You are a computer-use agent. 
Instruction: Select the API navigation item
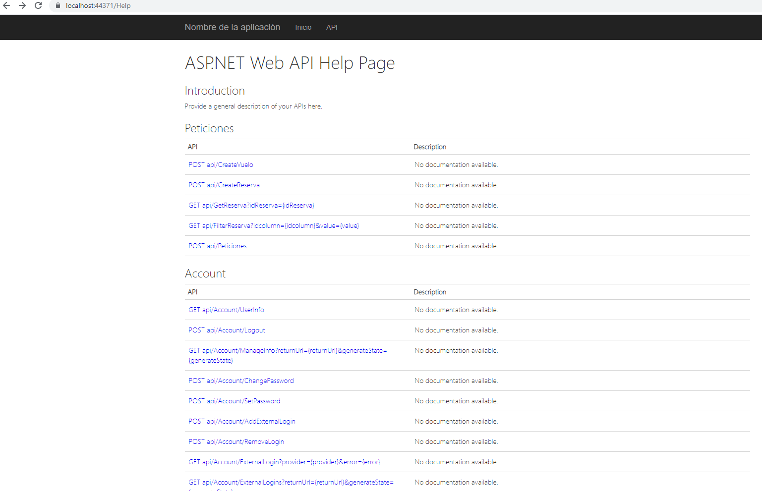click(332, 27)
